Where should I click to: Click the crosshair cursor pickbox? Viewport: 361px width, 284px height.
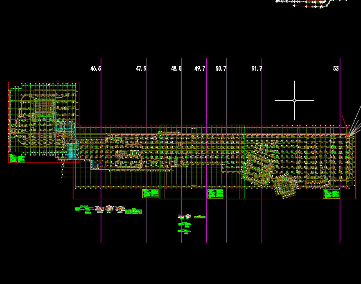click(x=294, y=100)
